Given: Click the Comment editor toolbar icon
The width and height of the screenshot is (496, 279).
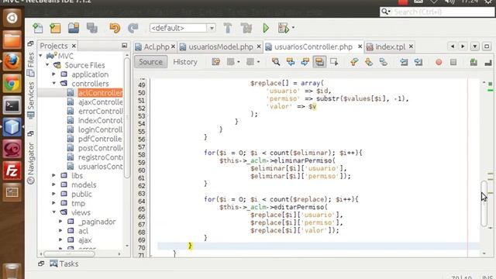Looking at the screenshot, I should pyautogui.click(x=474, y=62).
